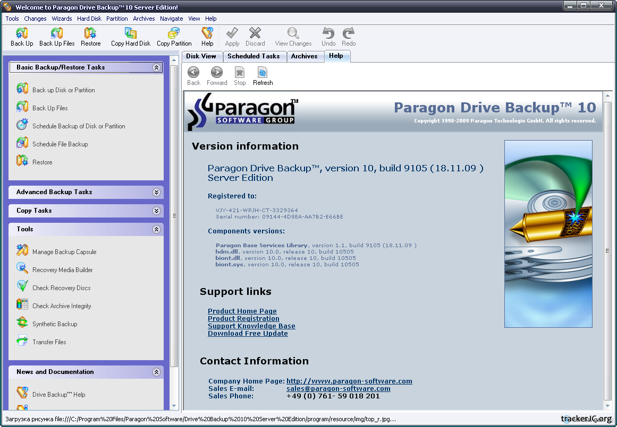Start Check Archive Integrity tool
Screen dimensions: 617x427
tap(62, 306)
